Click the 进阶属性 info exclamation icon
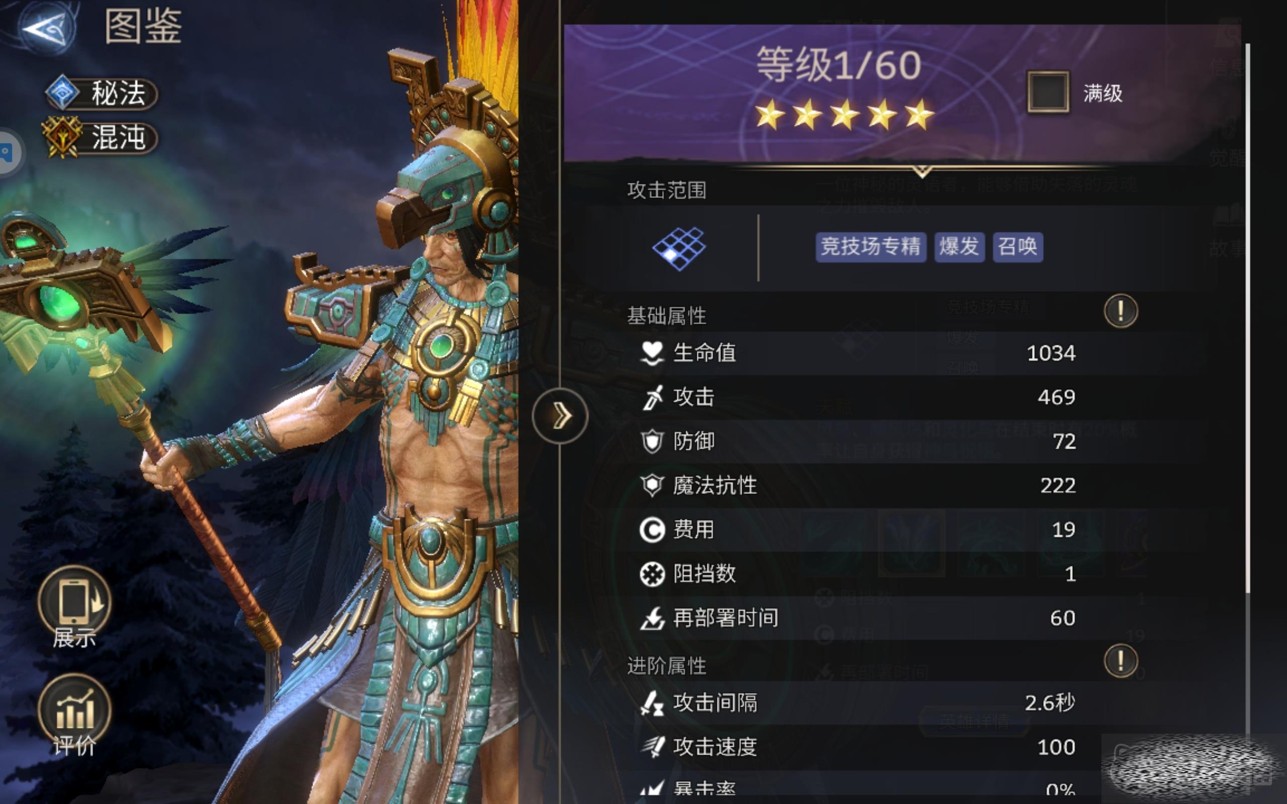The width and height of the screenshot is (1287, 804). [1121, 660]
